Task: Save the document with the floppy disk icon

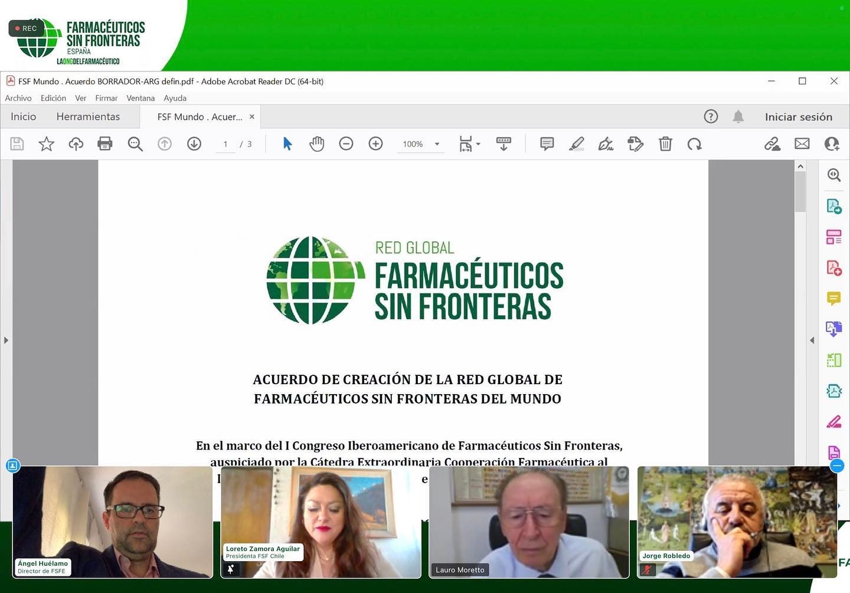Action: [17, 143]
